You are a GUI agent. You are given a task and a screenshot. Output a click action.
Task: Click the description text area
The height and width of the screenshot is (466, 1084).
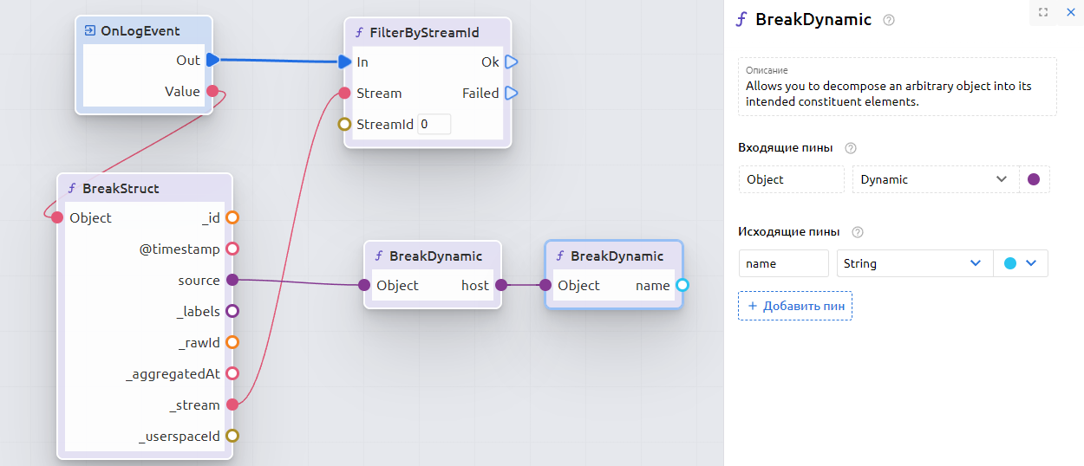click(897, 94)
